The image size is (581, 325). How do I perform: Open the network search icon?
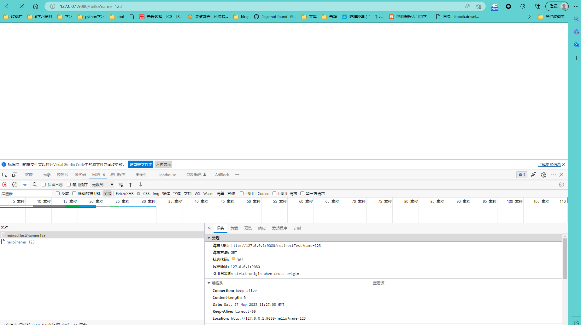tap(35, 185)
